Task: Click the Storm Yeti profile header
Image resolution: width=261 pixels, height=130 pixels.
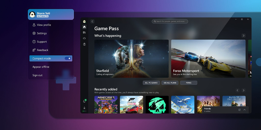Action: tap(51, 14)
